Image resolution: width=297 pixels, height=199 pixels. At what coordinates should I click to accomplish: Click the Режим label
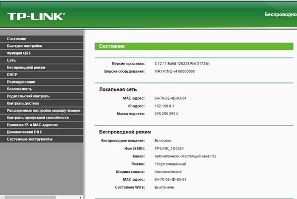(x=138, y=164)
